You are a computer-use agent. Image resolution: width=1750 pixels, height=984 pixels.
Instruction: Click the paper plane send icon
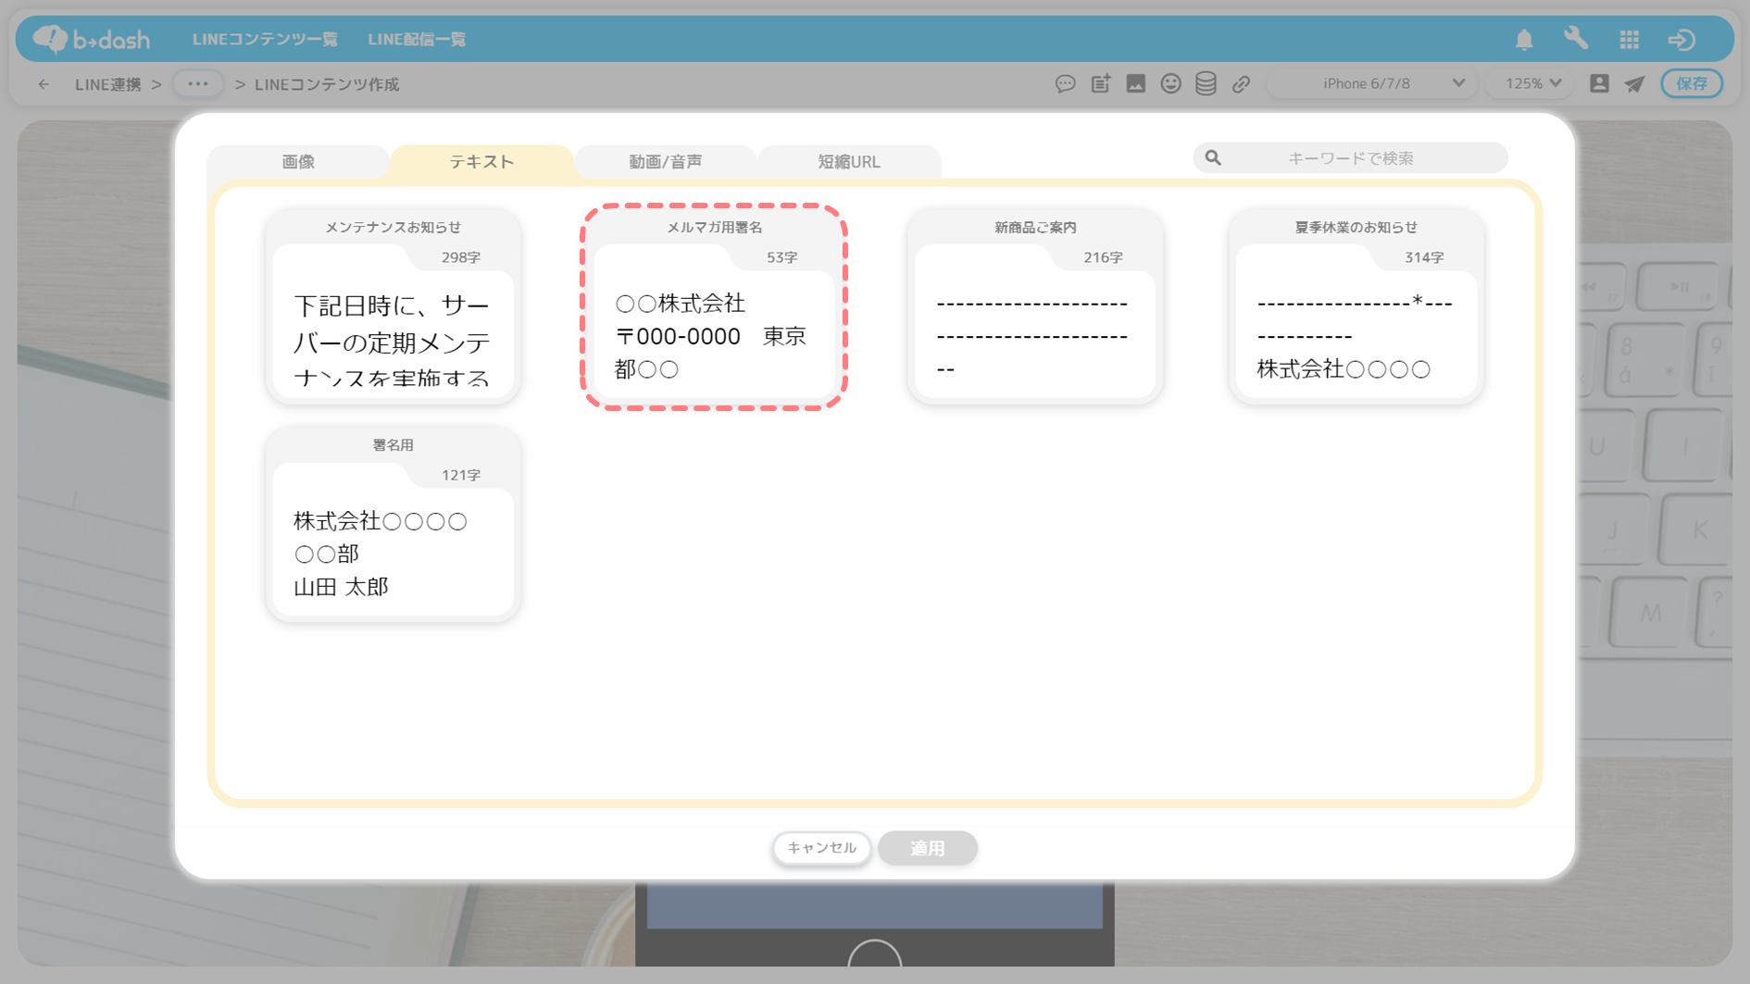pyautogui.click(x=1635, y=83)
